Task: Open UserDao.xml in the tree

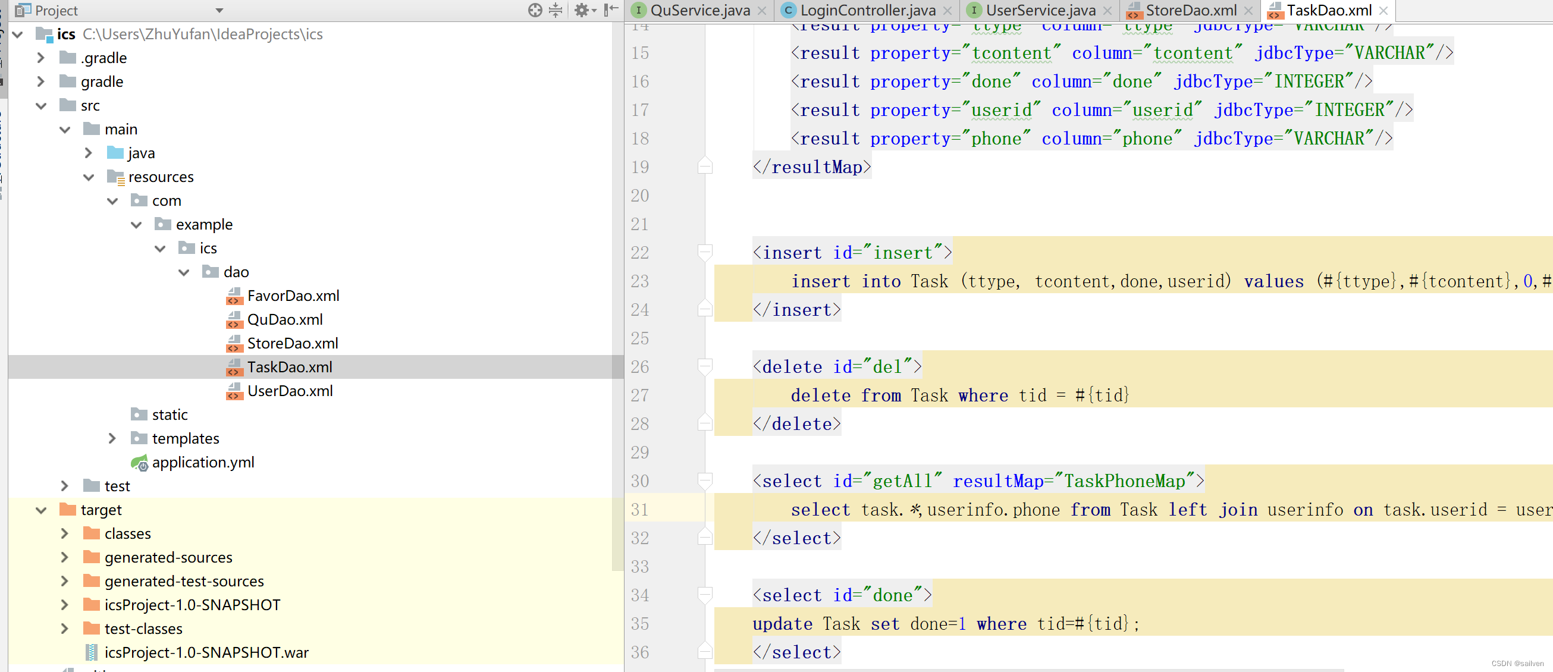Action: click(290, 391)
